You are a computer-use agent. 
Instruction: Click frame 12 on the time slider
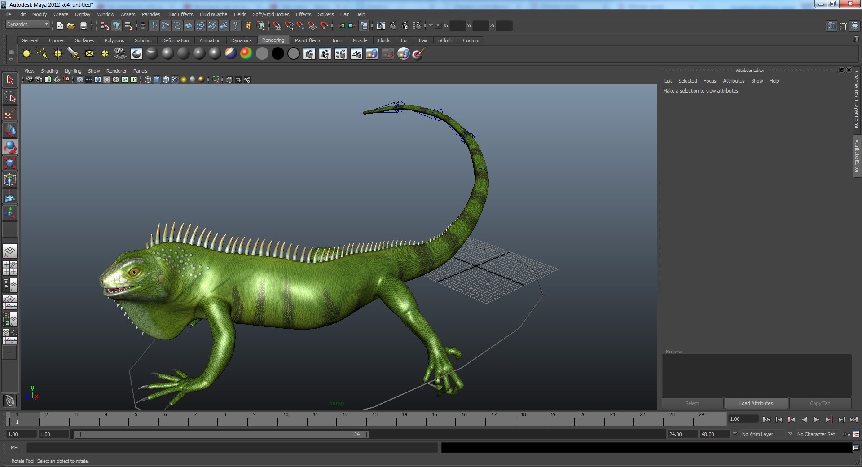[x=345, y=419]
